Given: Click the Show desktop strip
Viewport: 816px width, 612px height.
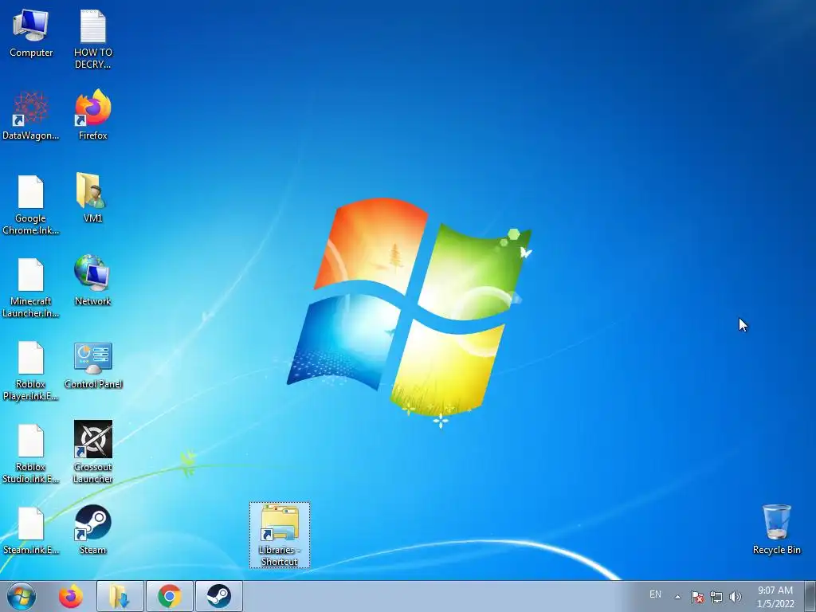Looking at the screenshot, I should pos(810,596).
